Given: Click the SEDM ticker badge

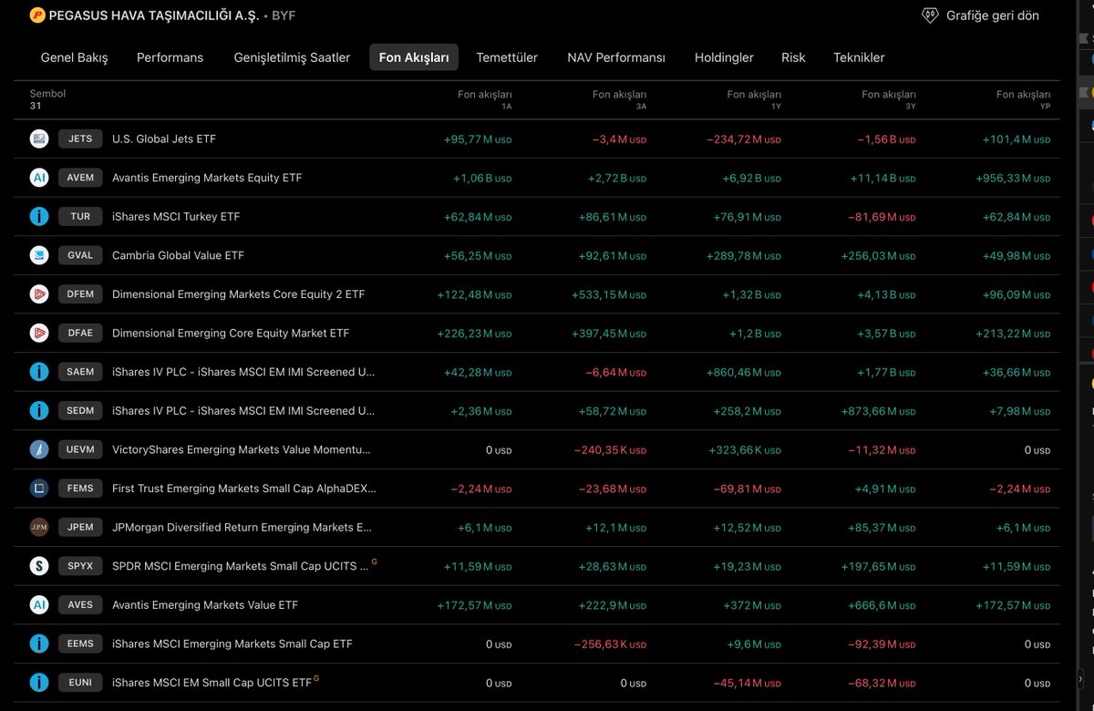Looking at the screenshot, I should 80,411.
